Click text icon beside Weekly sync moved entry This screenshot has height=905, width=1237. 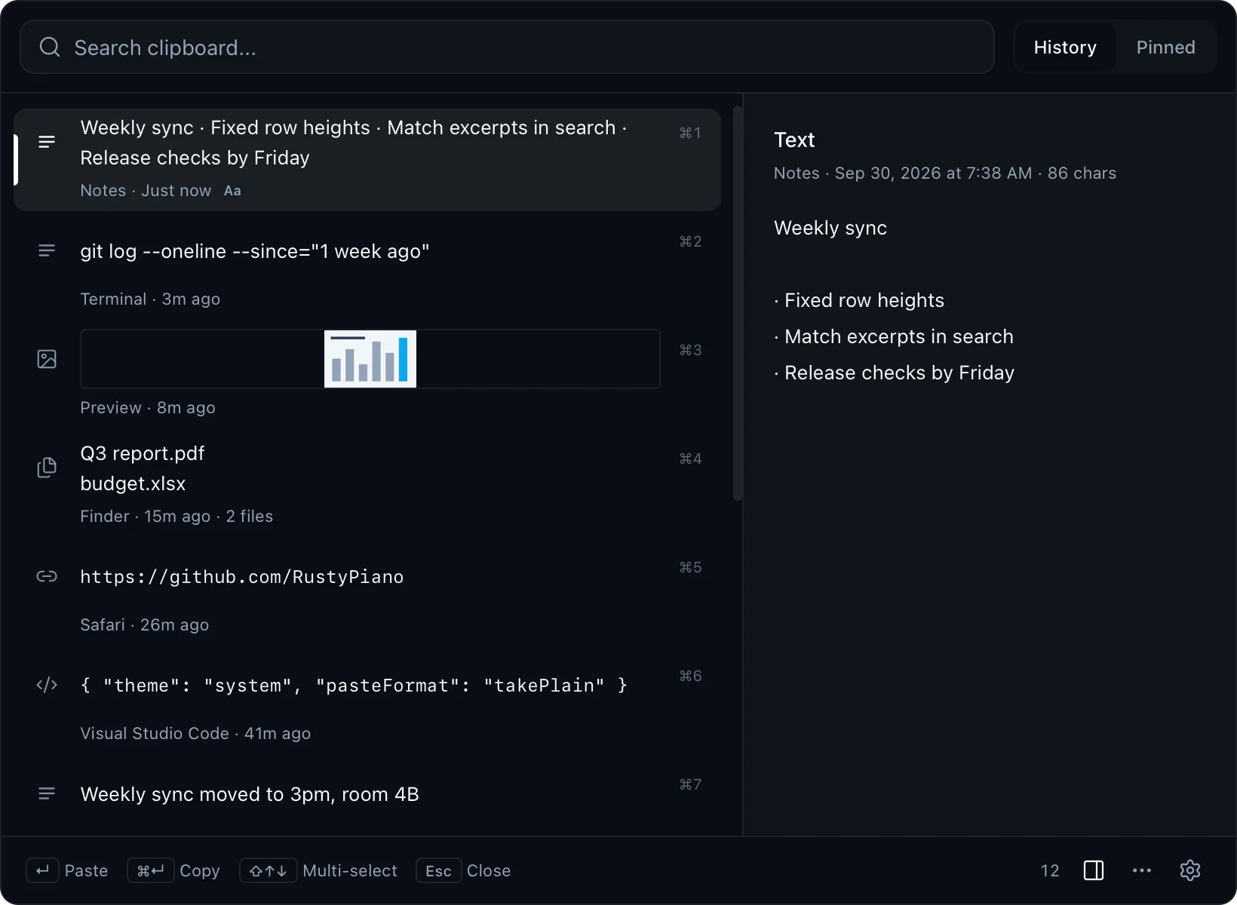(47, 793)
